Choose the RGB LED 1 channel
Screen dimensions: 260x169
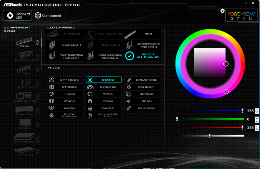(65, 45)
